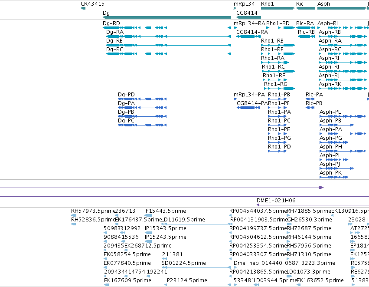Click the DME1-021H06 clone label
Image resolution: width=369 pixels, height=287 pixels.
point(276,201)
